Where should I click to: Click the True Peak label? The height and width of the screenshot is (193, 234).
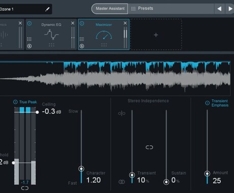(x=28, y=102)
